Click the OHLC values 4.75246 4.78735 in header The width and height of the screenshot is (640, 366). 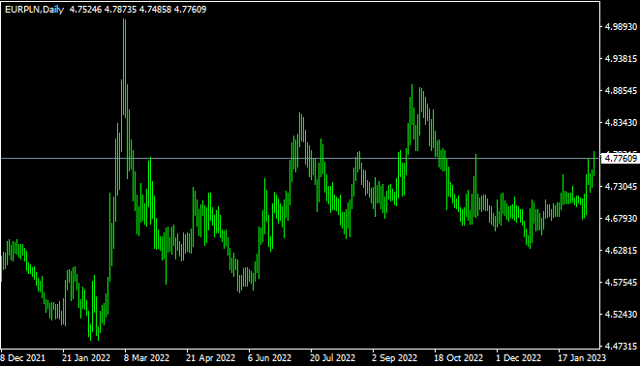(103, 10)
